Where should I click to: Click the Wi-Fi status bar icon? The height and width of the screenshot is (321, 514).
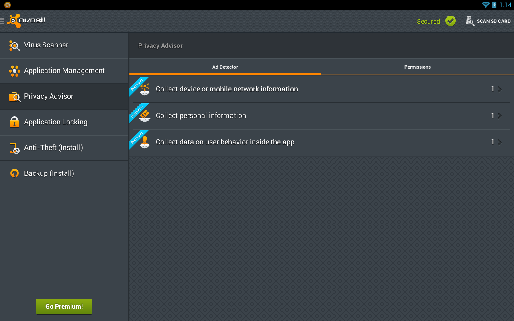(x=486, y=5)
